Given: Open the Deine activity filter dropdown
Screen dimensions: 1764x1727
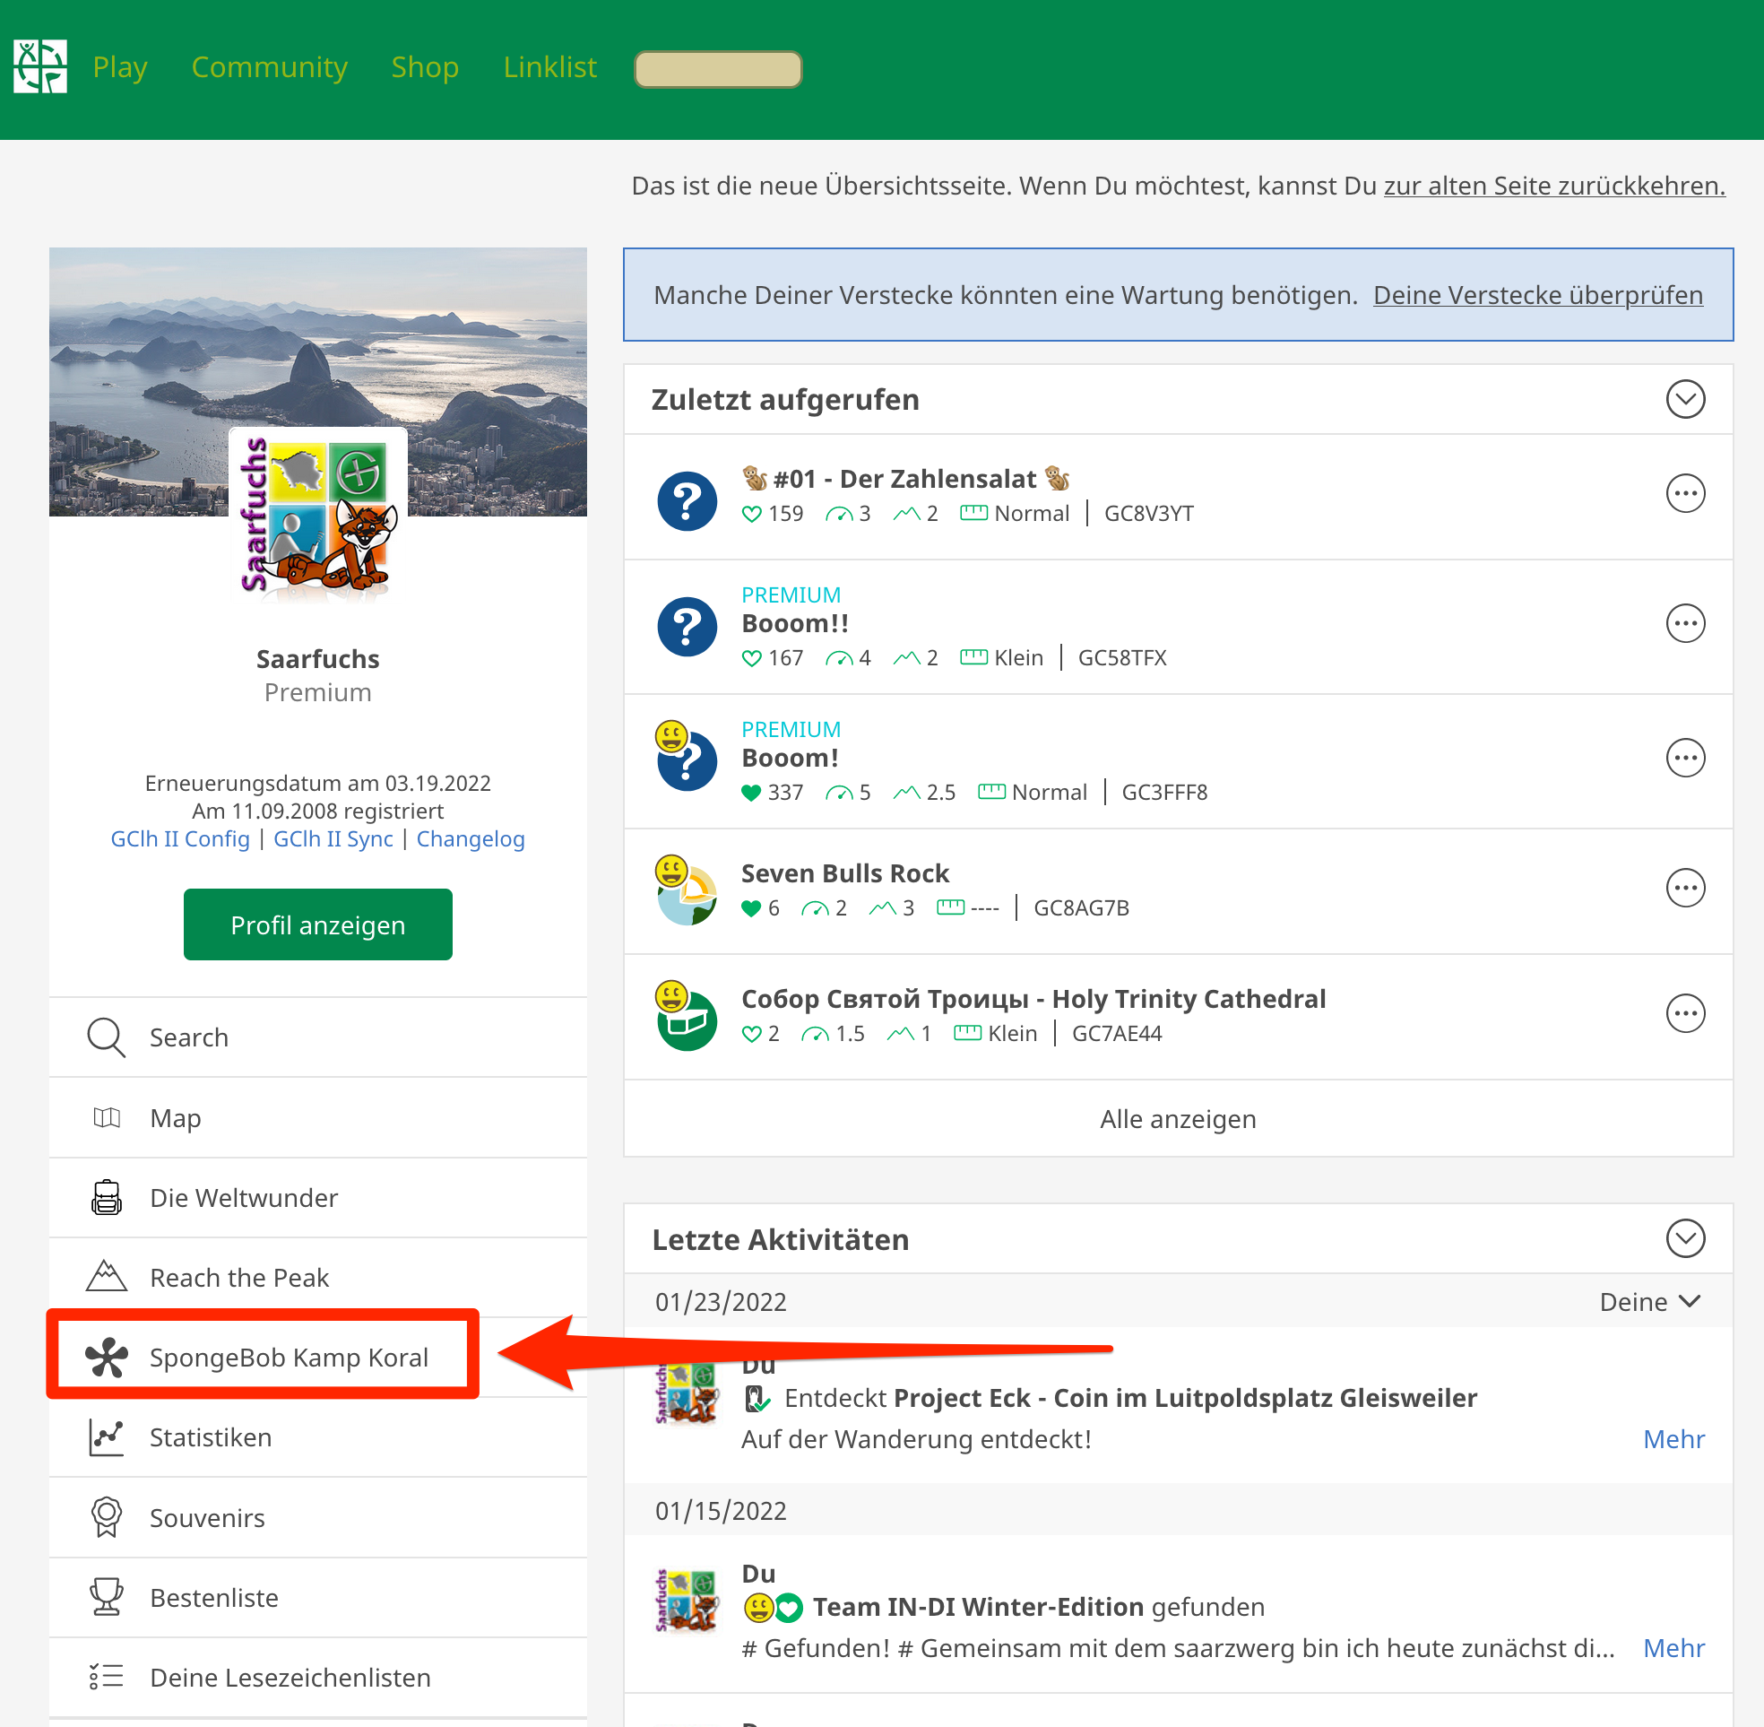Looking at the screenshot, I should coord(1649,1302).
